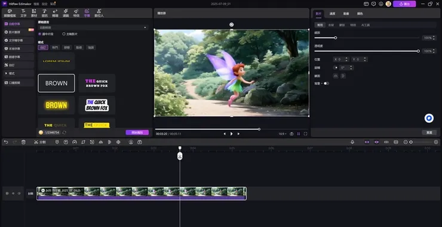Open the 文字 text tool tab
Viewport: 442px width, 227px height.
coord(23,13)
